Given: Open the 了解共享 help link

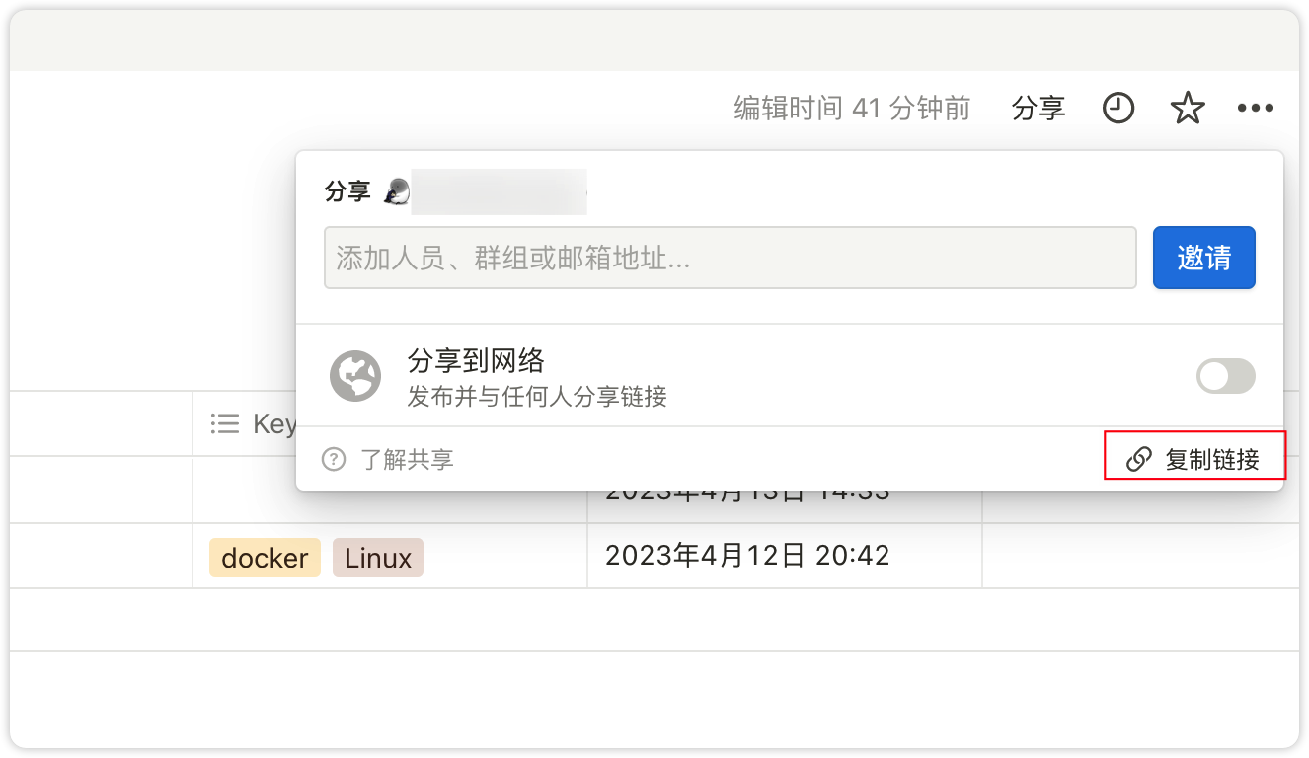Looking at the screenshot, I should coord(407,459).
